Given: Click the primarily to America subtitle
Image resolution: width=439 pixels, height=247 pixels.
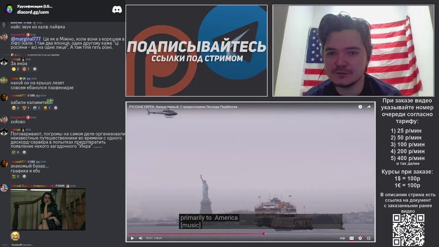Looking at the screenshot, I should coord(209,218).
